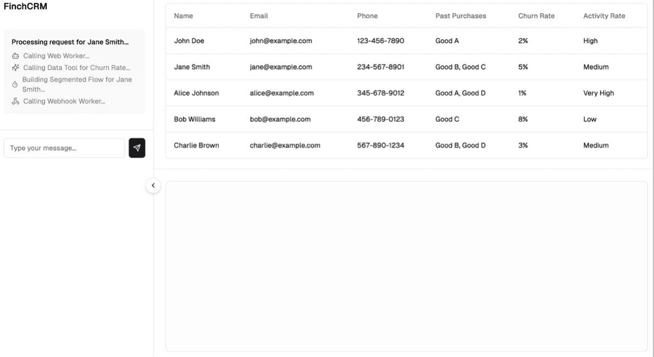Click the Phone column header
This screenshot has height=357, width=654.
pos(368,16)
